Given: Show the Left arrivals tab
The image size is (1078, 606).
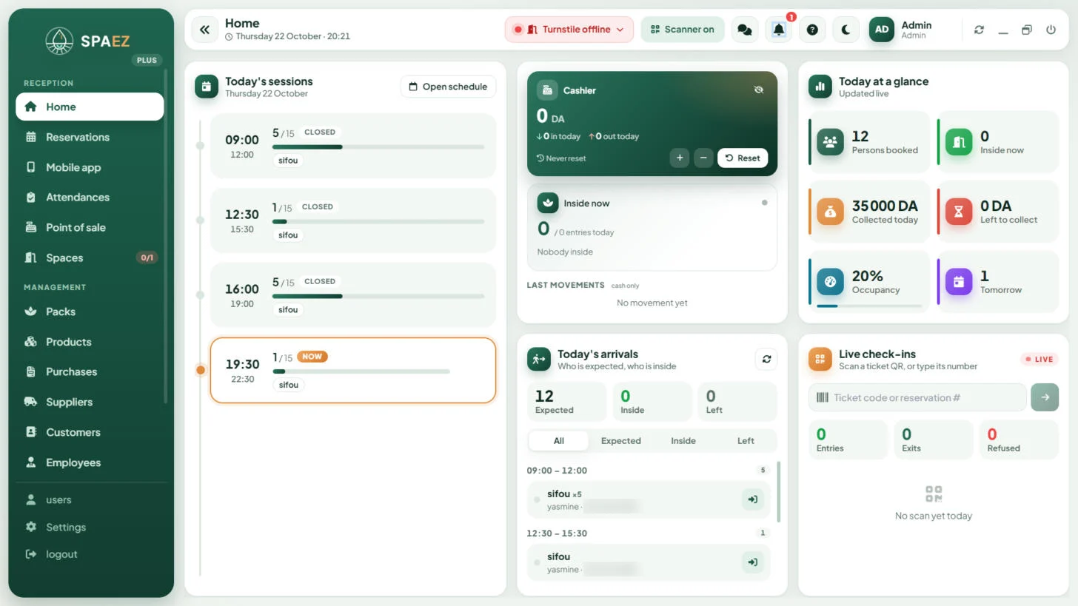Looking at the screenshot, I should coord(746,441).
